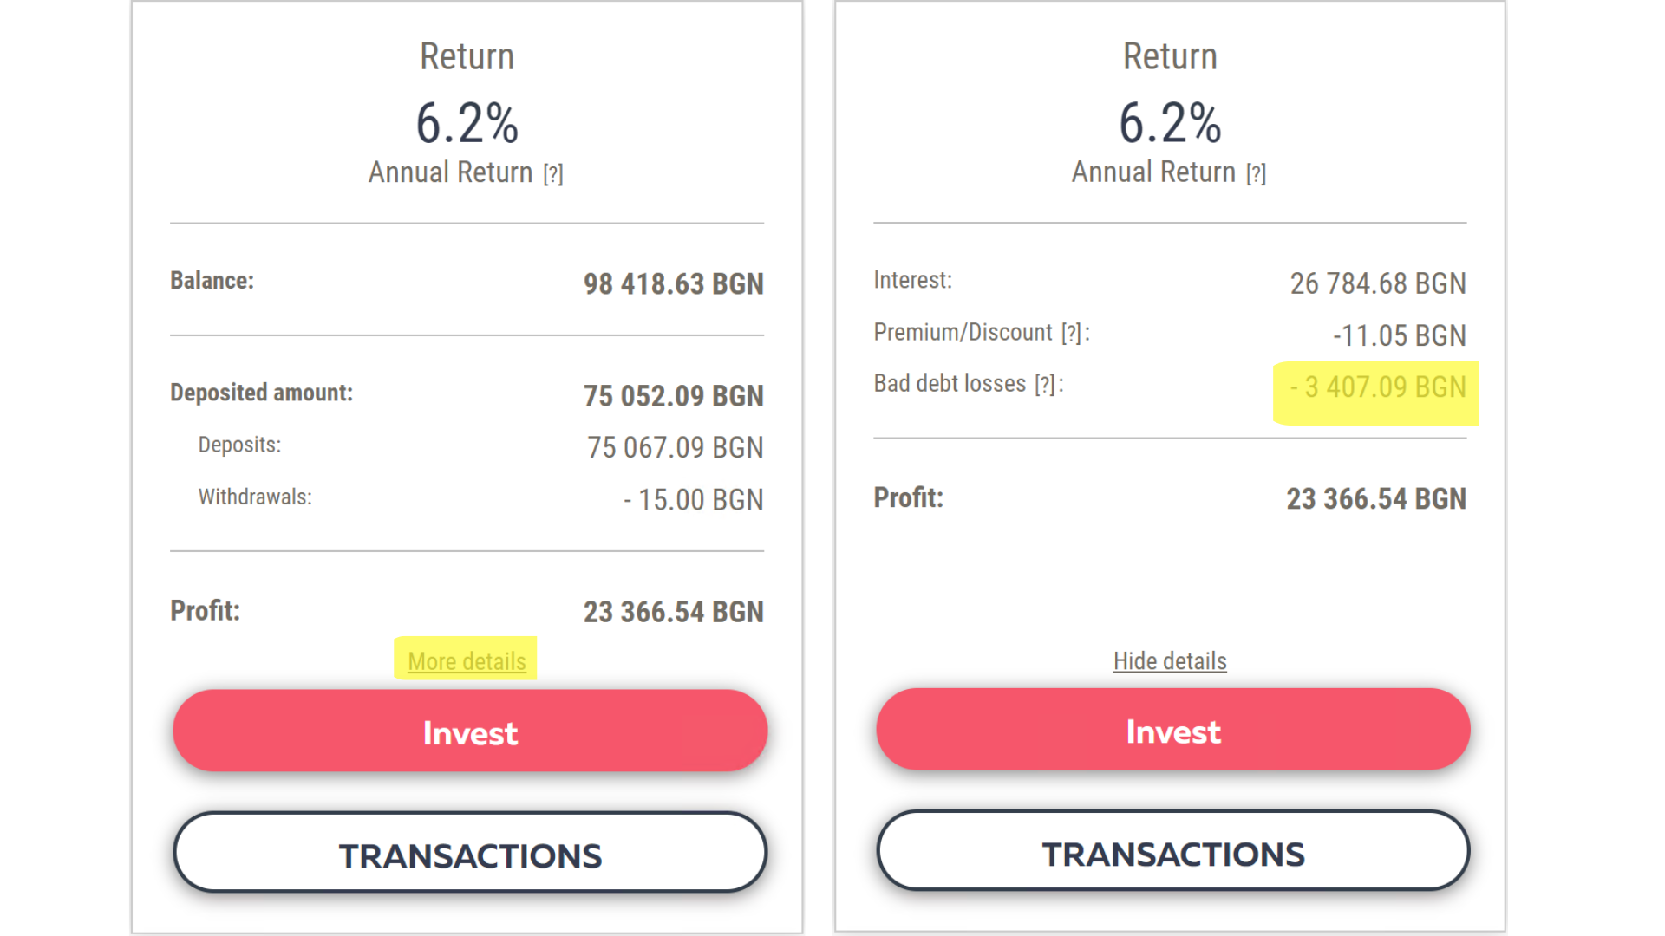Open the Bad debt losses help icon
This screenshot has width=1665, height=936.
point(1046,385)
